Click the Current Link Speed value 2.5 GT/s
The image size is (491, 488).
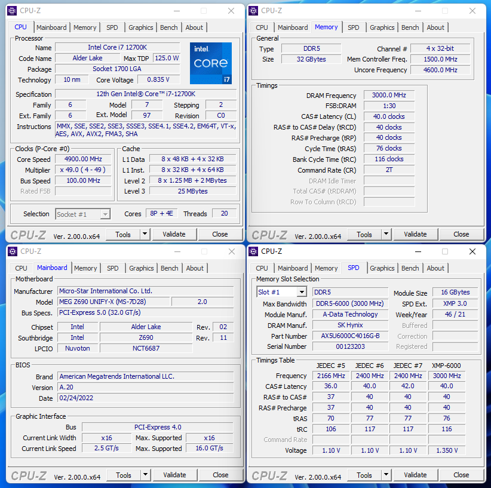click(x=106, y=448)
